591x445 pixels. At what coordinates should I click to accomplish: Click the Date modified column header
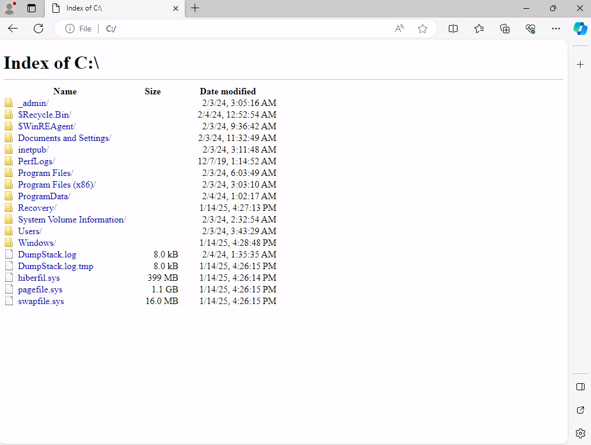click(228, 91)
